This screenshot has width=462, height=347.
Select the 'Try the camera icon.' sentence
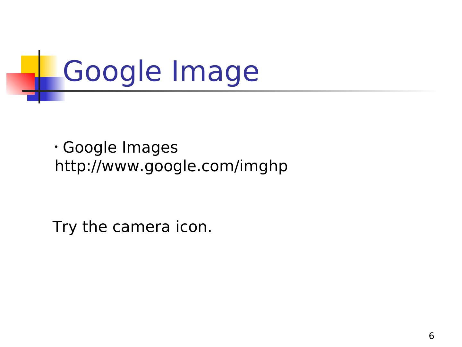pos(132,227)
